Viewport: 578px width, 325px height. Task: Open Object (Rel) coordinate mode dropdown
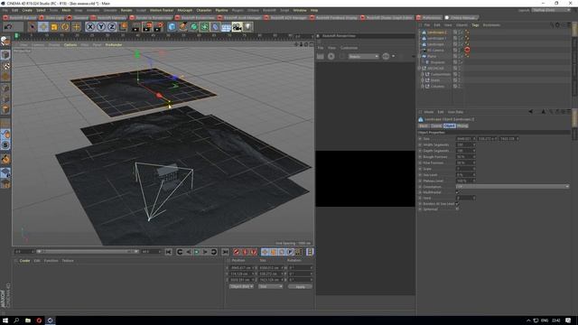[x=241, y=286]
